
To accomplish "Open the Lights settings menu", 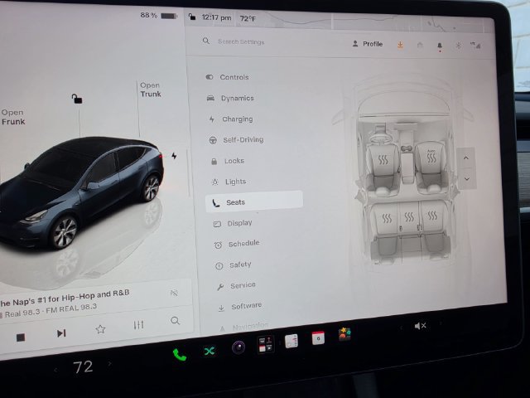I will point(229,182).
